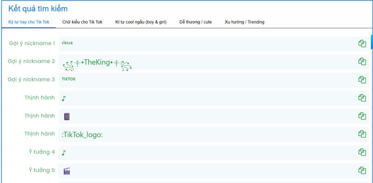Click the Kết quả tìm kiếm heading
The height and width of the screenshot is (183, 373).
click(x=38, y=9)
